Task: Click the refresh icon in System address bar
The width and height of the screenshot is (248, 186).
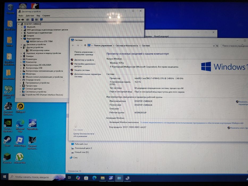Action: [x=217, y=46]
